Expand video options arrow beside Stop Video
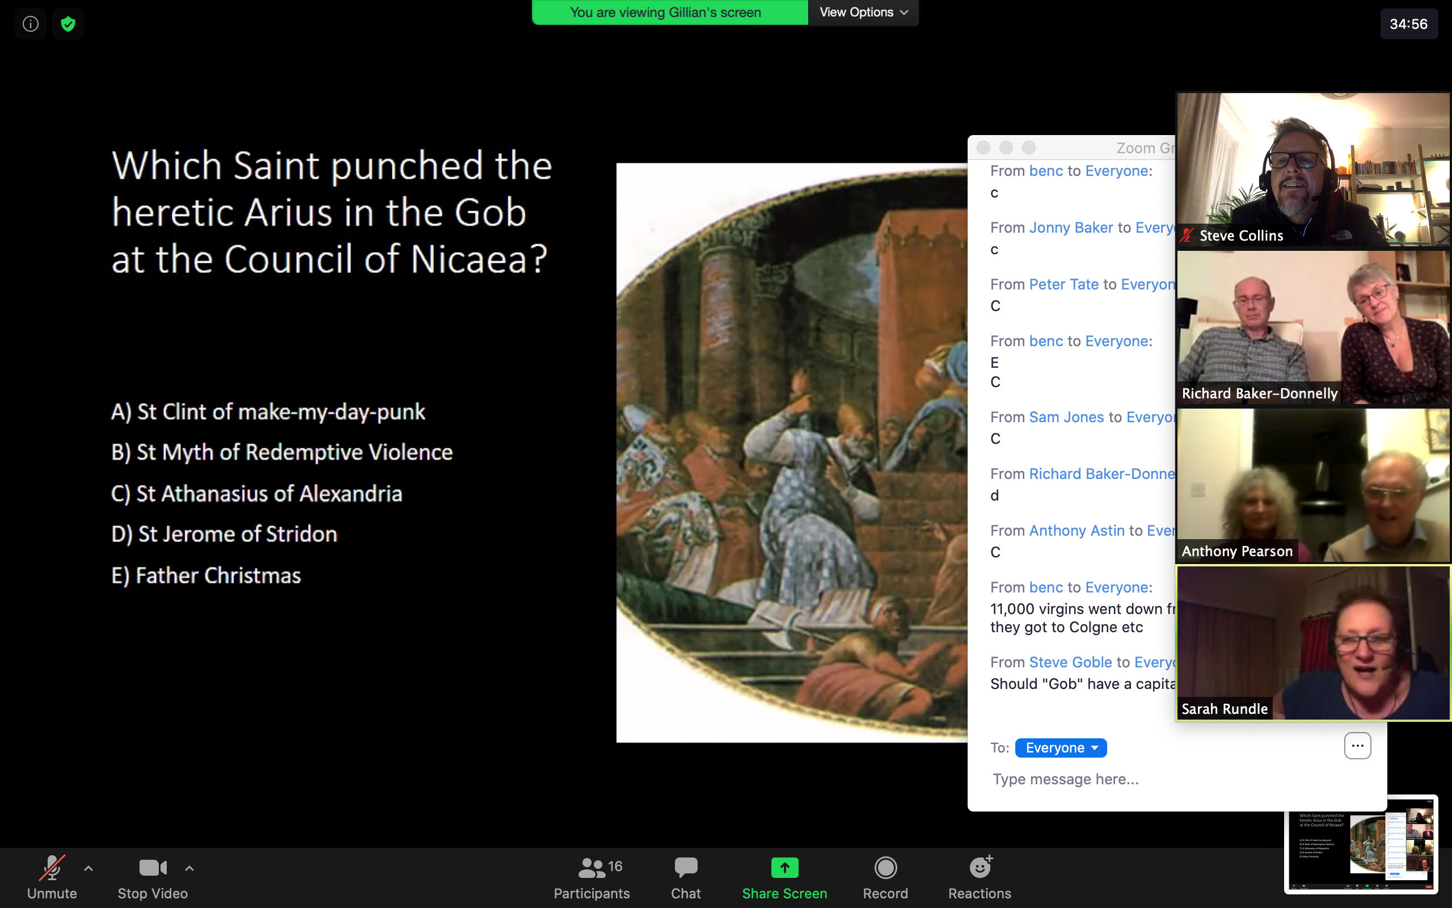The image size is (1452, 908). 189,868
